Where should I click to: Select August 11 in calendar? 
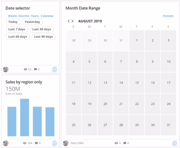coord(74,83)
